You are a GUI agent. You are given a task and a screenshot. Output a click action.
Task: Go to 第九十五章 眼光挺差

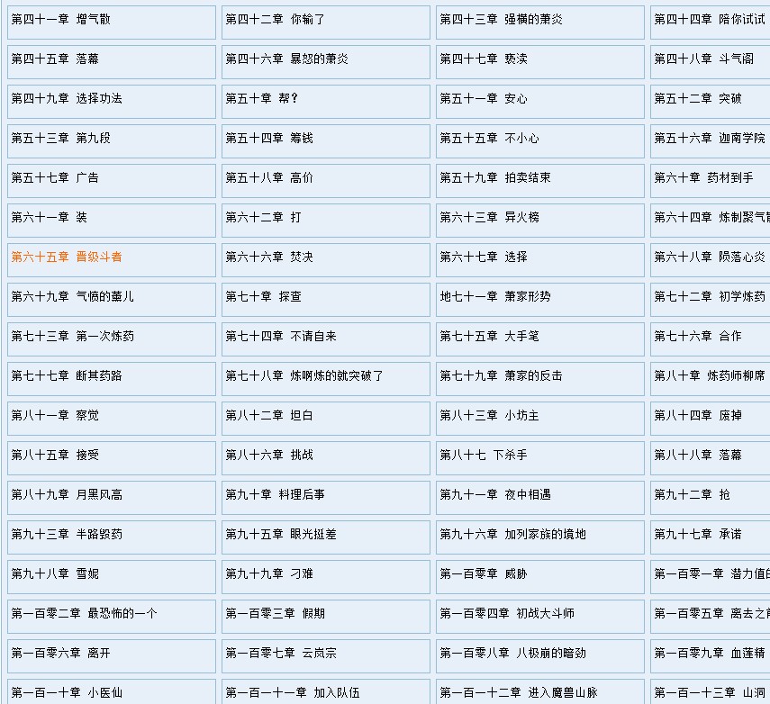point(281,535)
